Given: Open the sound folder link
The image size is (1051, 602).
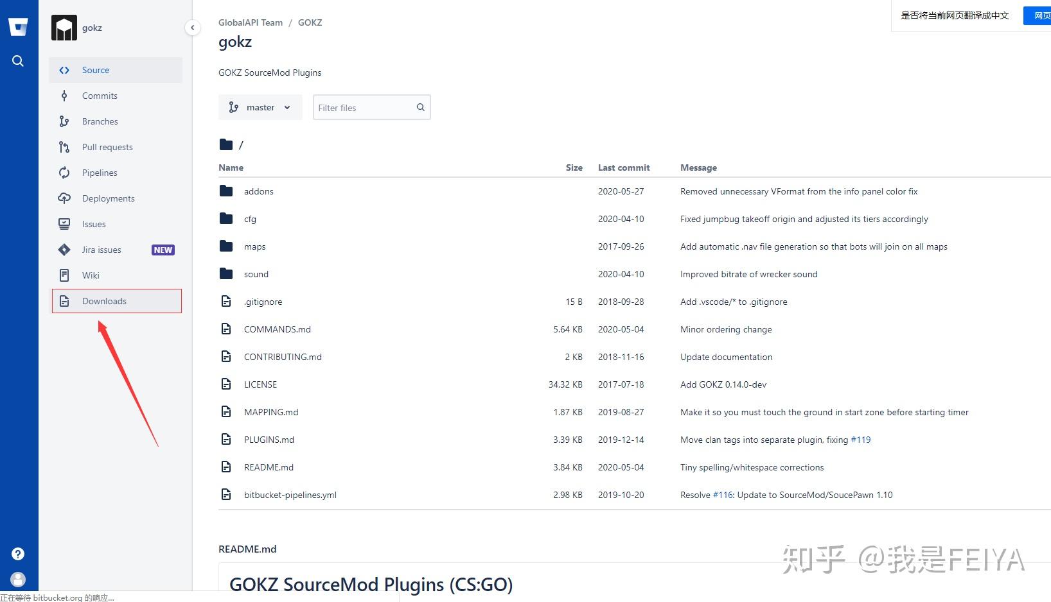Looking at the screenshot, I should coord(256,274).
